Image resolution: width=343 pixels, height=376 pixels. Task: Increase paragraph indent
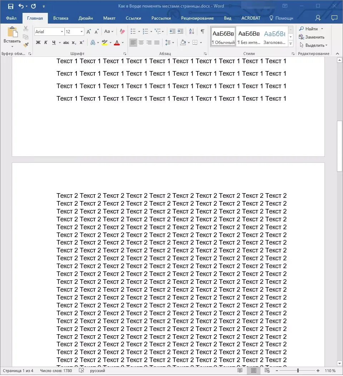180,31
